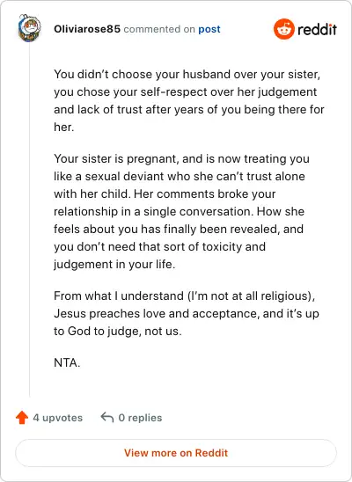The width and height of the screenshot is (352, 482).
Task: Click the paragraph beginning "Your sister is pregnant"
Action: [181, 211]
